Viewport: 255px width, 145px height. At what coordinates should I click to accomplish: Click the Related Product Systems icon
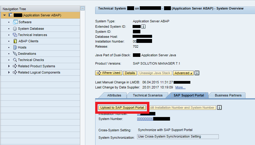(15, 66)
